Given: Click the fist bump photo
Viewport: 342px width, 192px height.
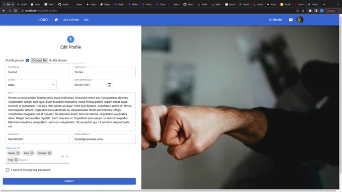Looking at the screenshot, I should coord(240,107).
